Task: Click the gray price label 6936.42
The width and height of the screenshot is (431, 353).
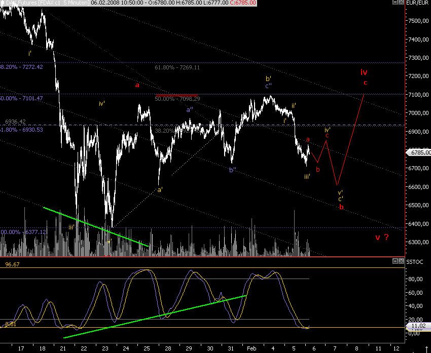Action: (15, 122)
